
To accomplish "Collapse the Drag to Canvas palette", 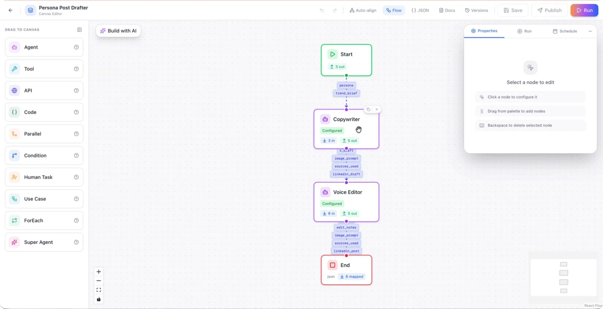I will [80, 30].
